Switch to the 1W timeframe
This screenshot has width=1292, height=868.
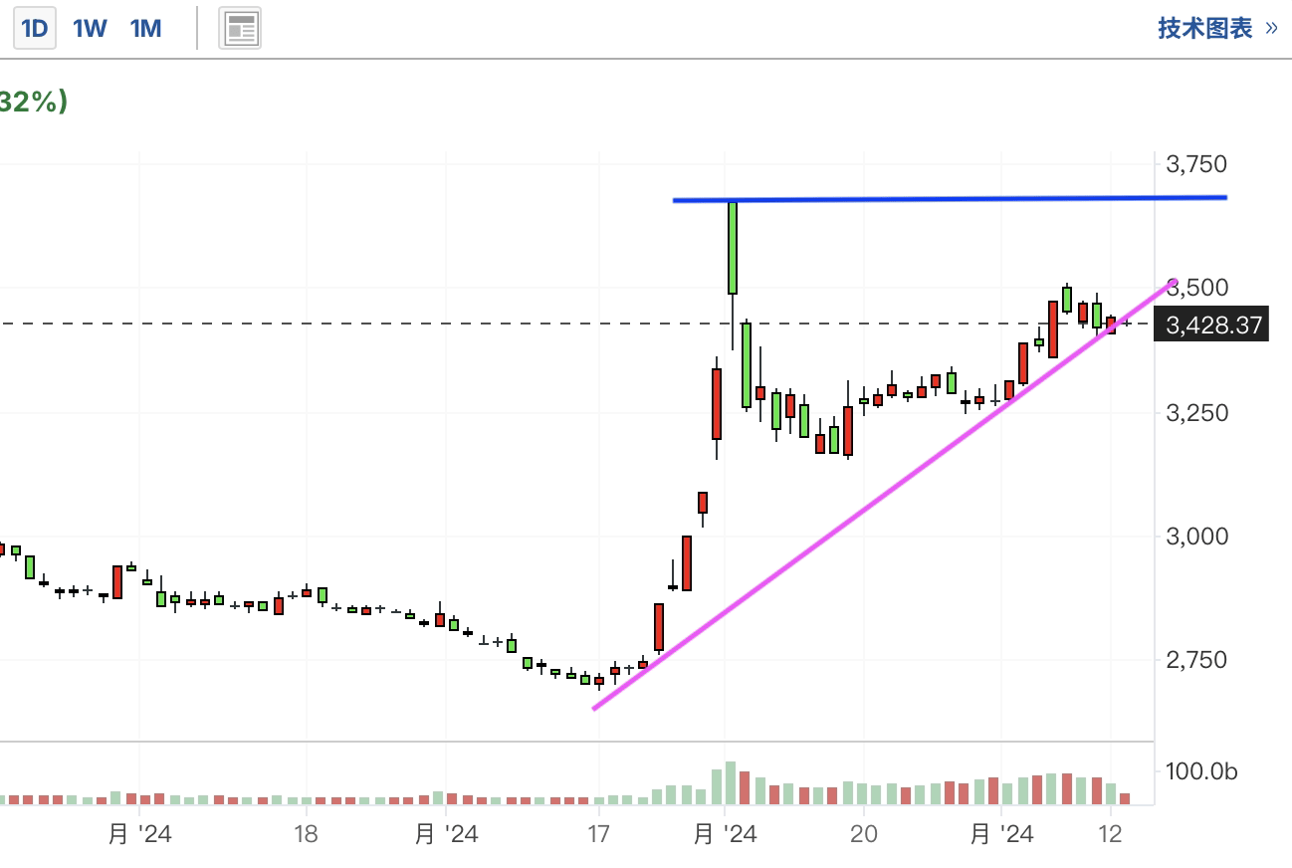pyautogui.click(x=90, y=28)
